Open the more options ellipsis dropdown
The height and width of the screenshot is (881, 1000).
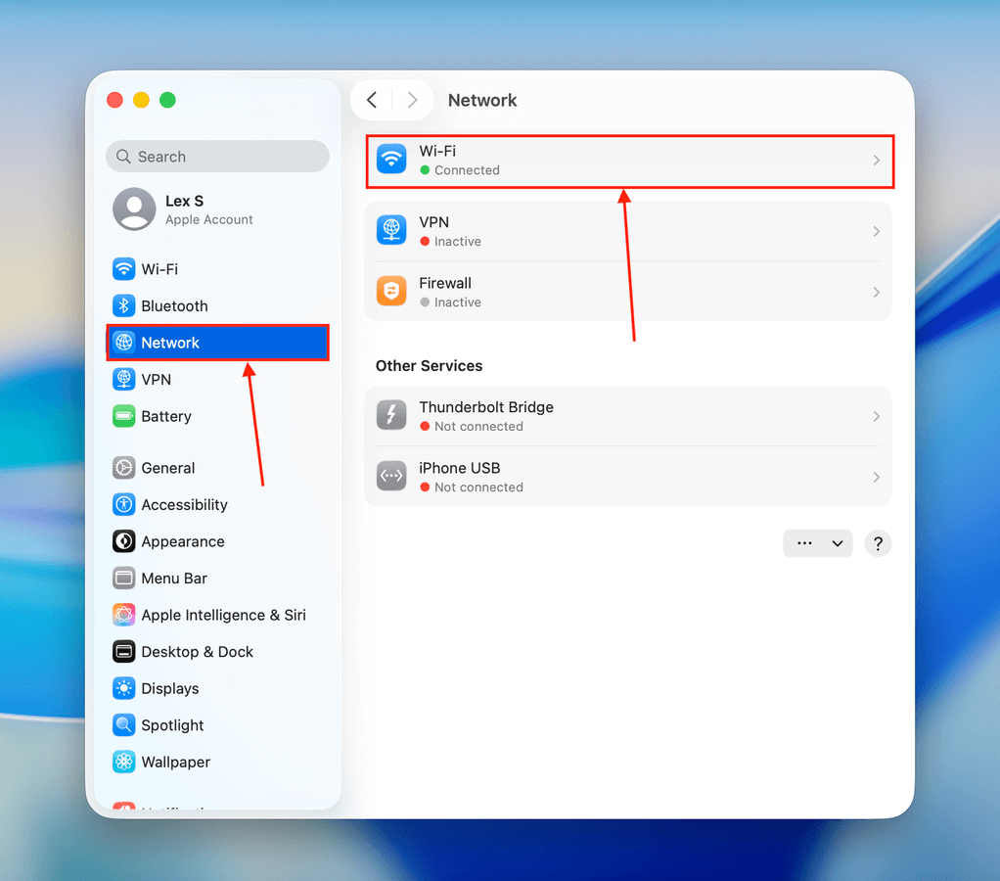coord(817,543)
